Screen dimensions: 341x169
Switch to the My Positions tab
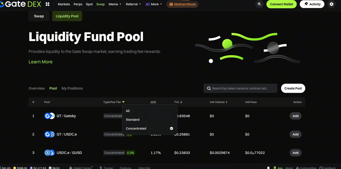pos(72,88)
